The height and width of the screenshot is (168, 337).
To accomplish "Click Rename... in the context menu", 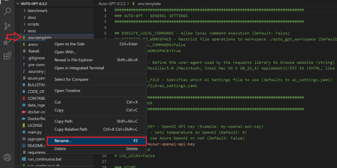I will (96, 141).
